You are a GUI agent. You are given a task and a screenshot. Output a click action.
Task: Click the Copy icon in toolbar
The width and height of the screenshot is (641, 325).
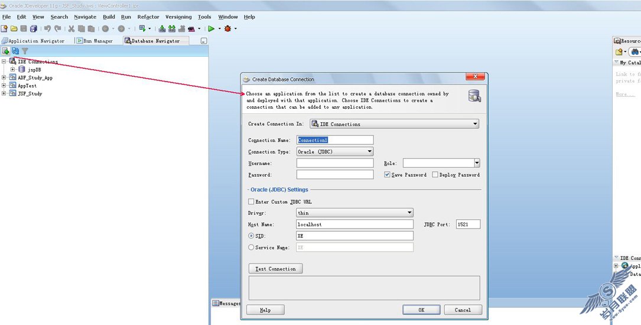point(82,28)
